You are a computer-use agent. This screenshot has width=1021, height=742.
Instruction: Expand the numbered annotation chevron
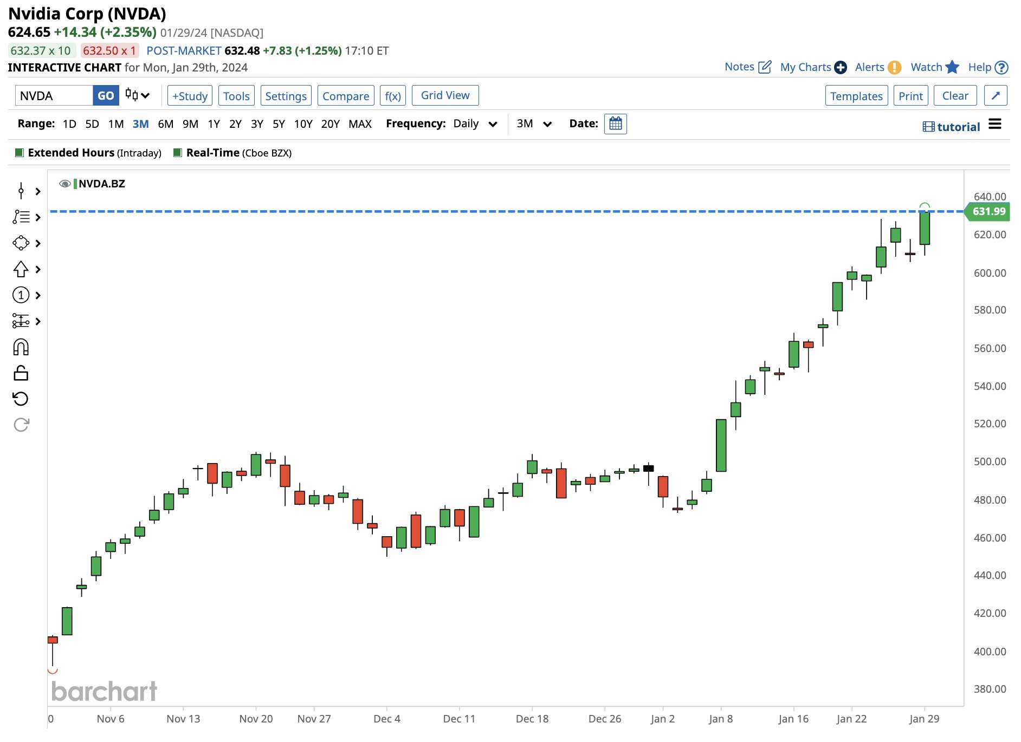point(38,295)
